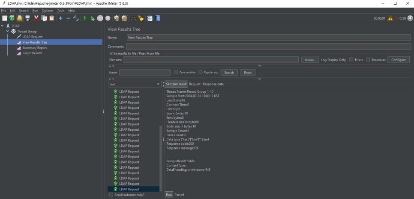Click the Toggle enable/disable toolbar icon
The width and height of the screenshot is (414, 199).
coord(76,18)
